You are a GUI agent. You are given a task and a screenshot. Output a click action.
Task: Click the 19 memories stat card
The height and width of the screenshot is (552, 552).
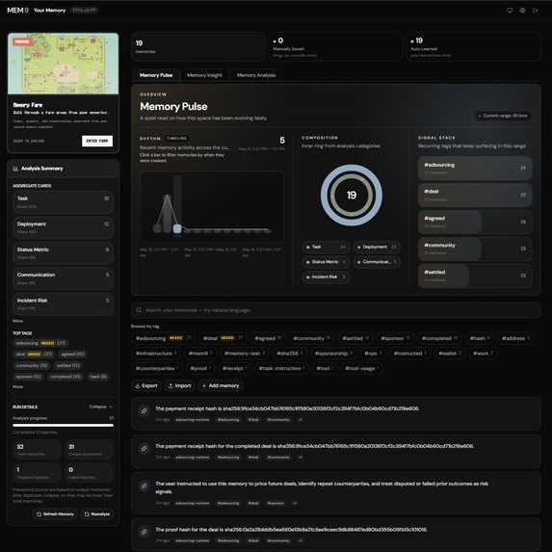[198, 47]
